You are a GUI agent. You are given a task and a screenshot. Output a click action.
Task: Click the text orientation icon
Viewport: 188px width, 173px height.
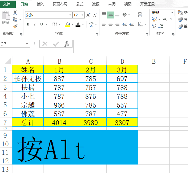point(125,15)
